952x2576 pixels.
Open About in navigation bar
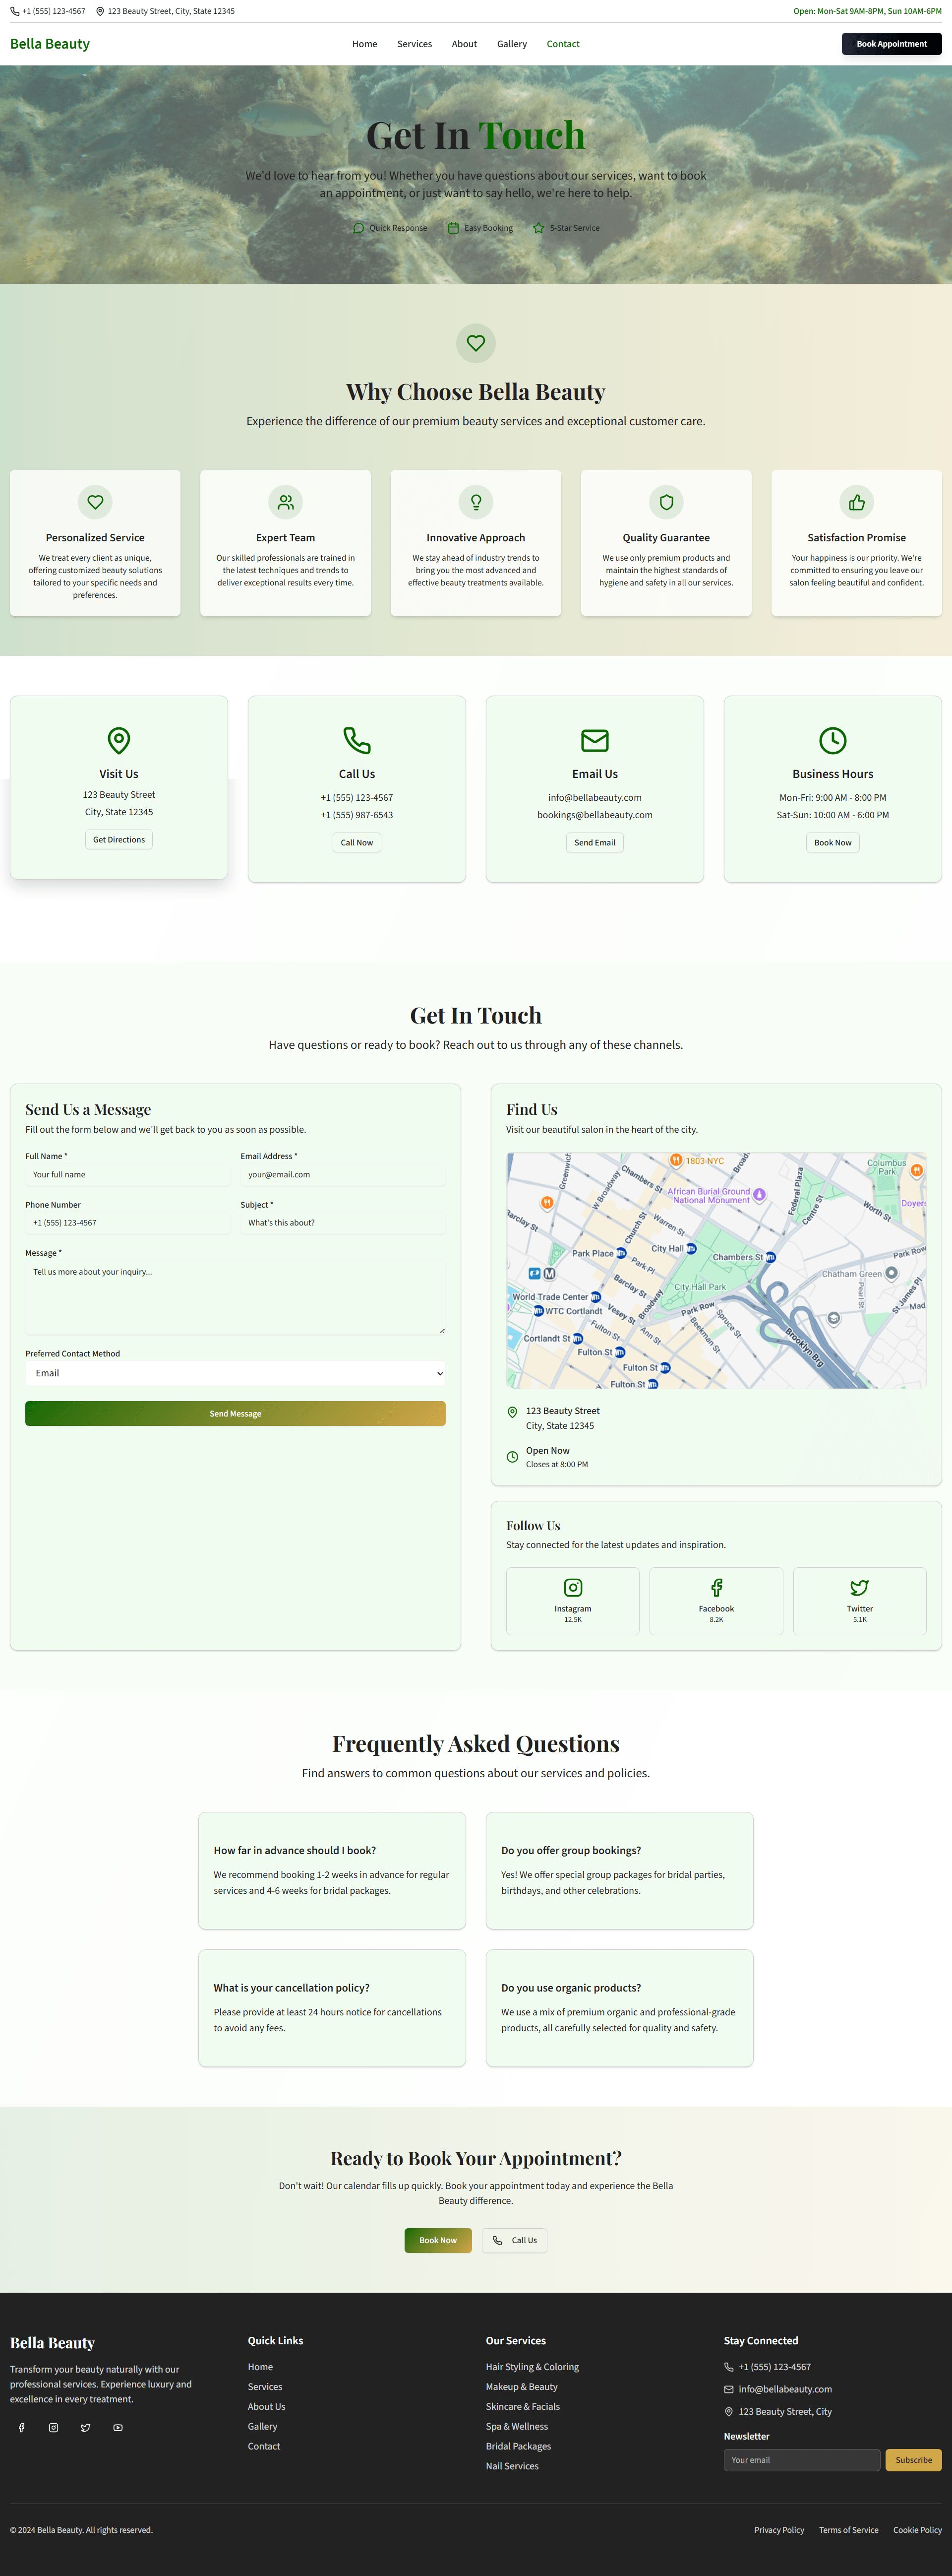465,44
